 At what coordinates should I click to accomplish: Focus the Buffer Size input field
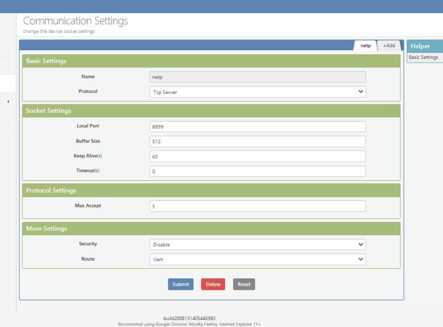[x=257, y=142]
